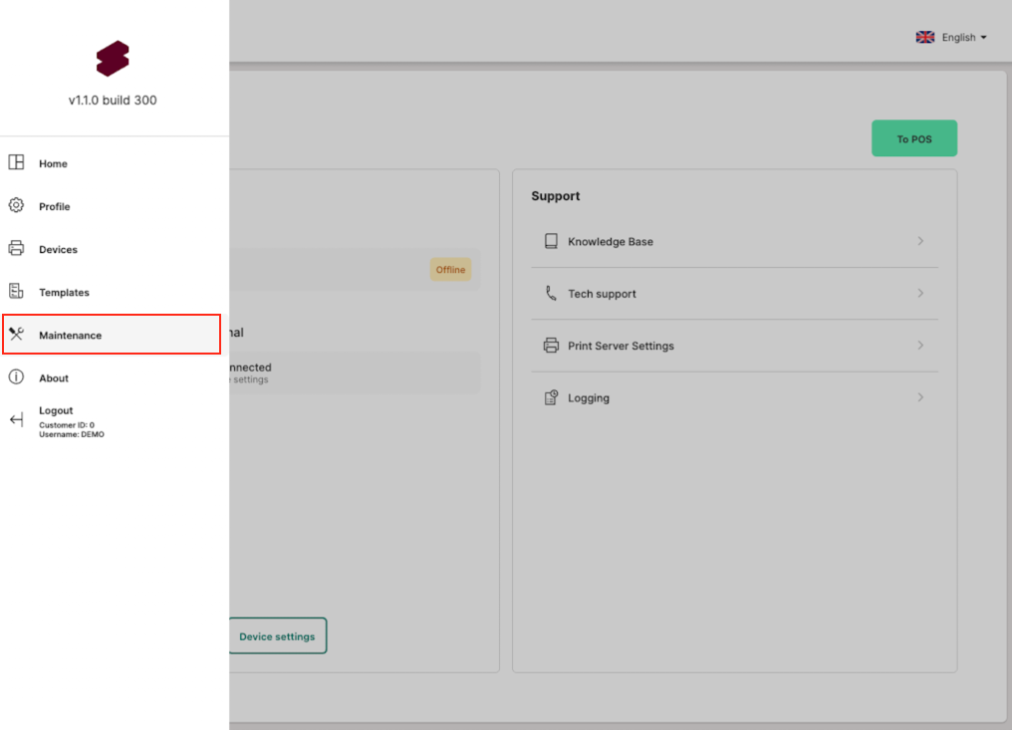This screenshot has height=730, width=1012.
Task: Click the Knowledge Base book icon
Action: pos(551,241)
